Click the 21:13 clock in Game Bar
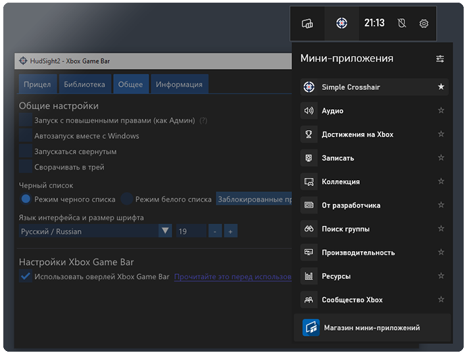The height and width of the screenshot is (355, 467). coord(374,23)
